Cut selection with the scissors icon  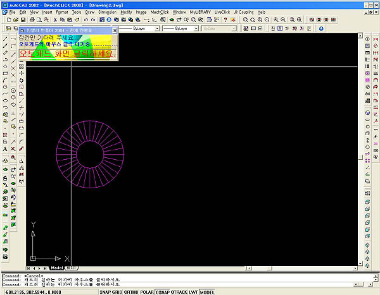coord(55,20)
